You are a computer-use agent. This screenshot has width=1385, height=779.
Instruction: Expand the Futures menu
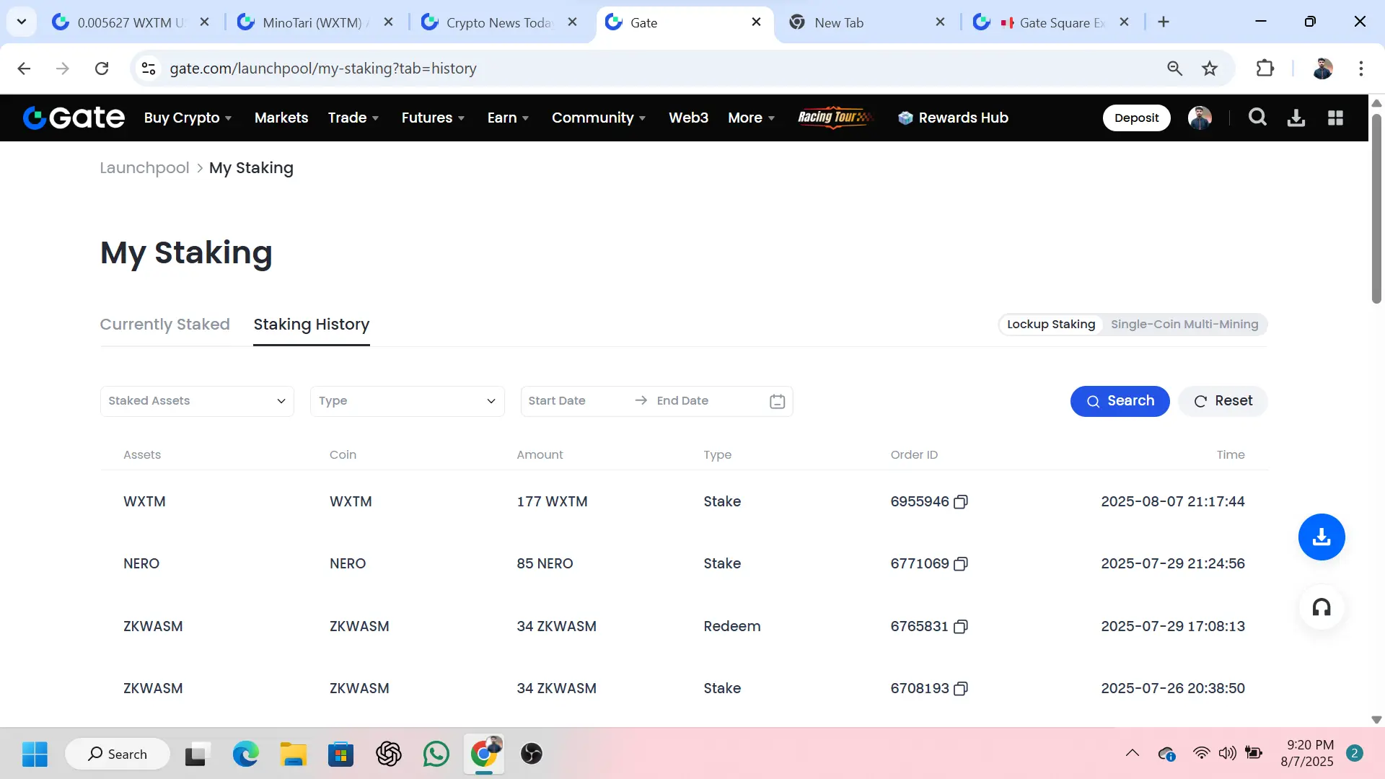pos(433,118)
